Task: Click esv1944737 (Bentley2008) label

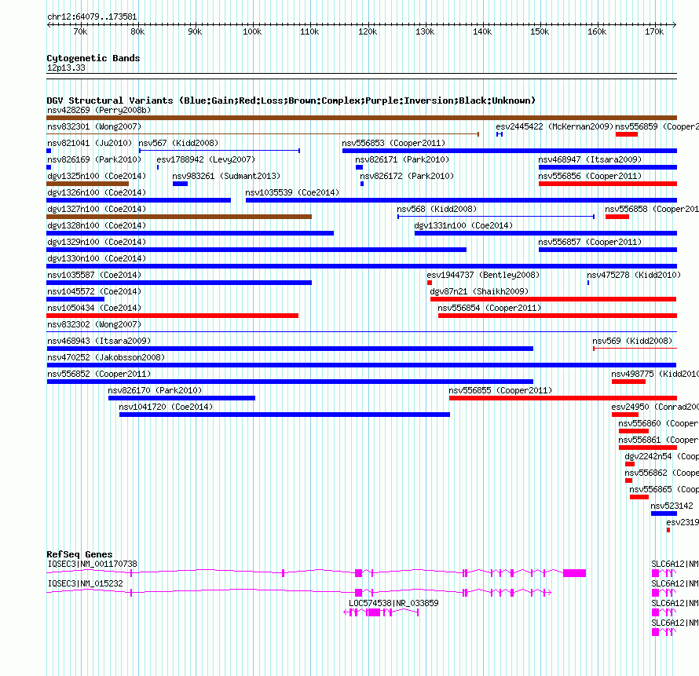Action: [483, 275]
